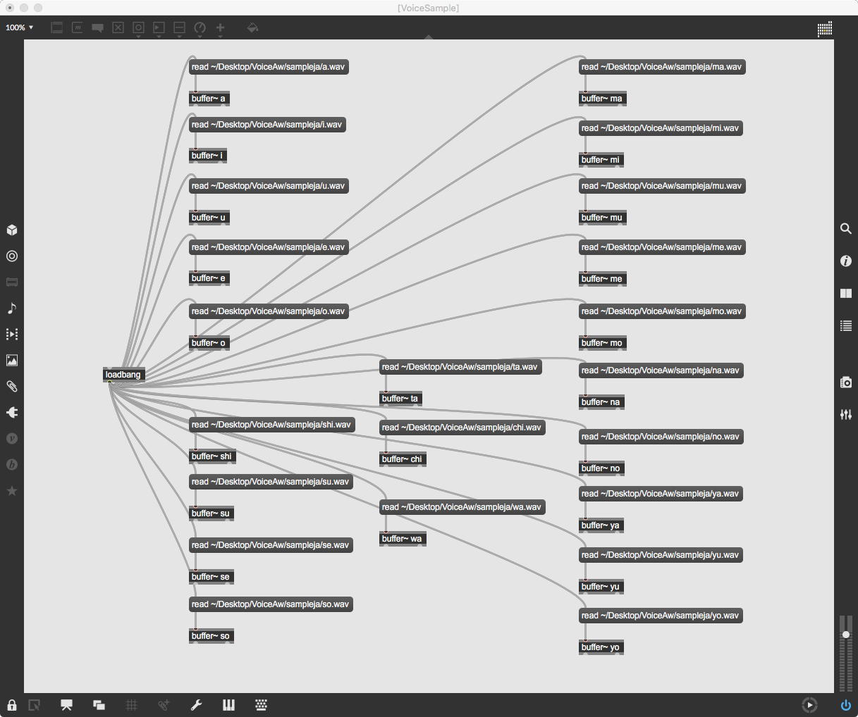Open the 100% zoom dropdown

20,27
